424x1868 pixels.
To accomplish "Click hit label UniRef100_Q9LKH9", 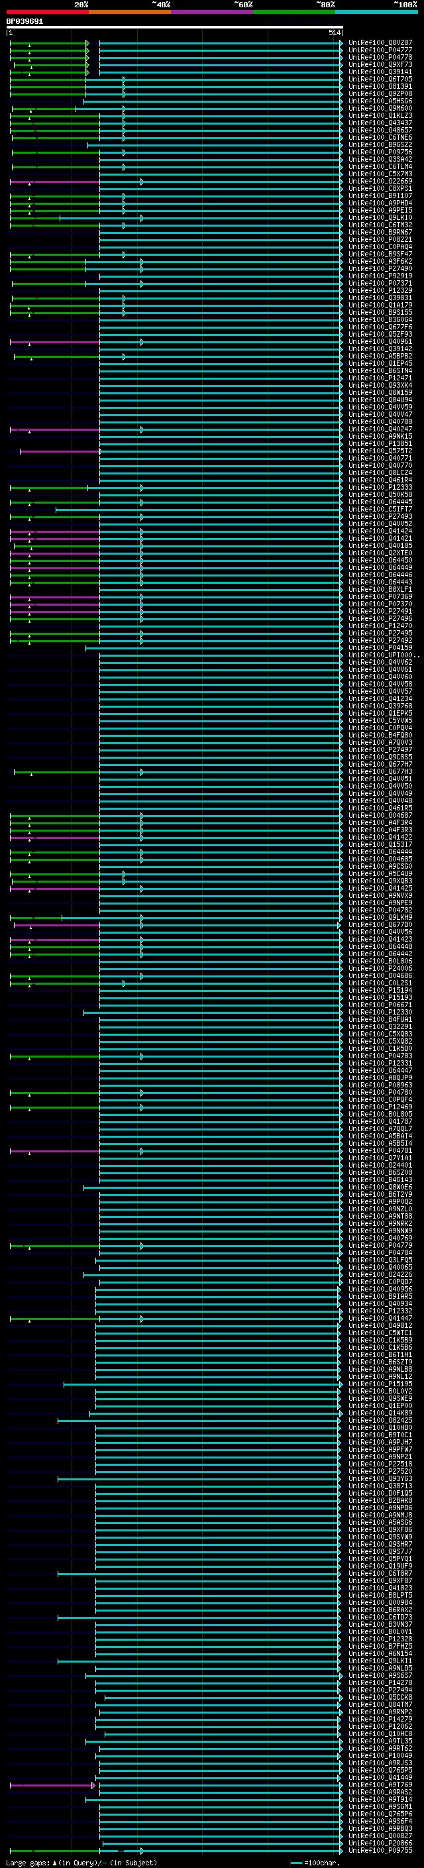I will pos(380,918).
